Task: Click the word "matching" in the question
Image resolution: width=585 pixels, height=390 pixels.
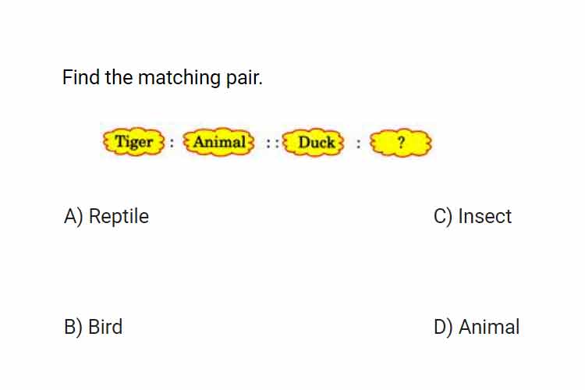Action: (x=179, y=78)
